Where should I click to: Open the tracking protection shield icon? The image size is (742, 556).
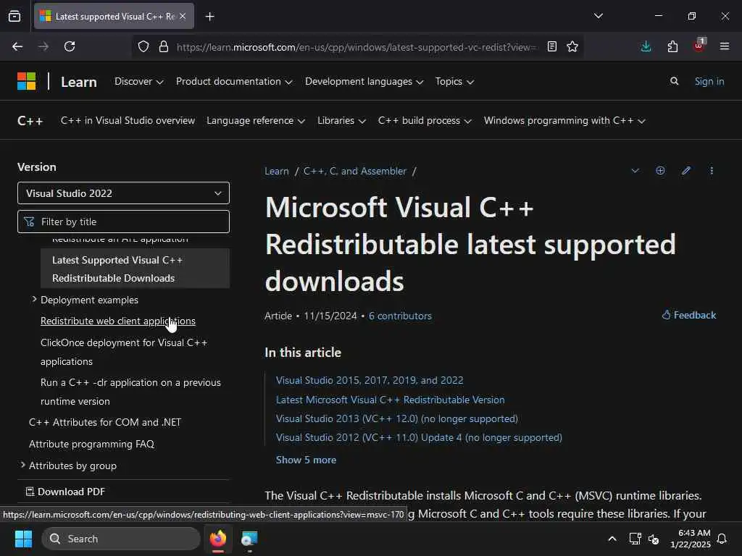143,46
